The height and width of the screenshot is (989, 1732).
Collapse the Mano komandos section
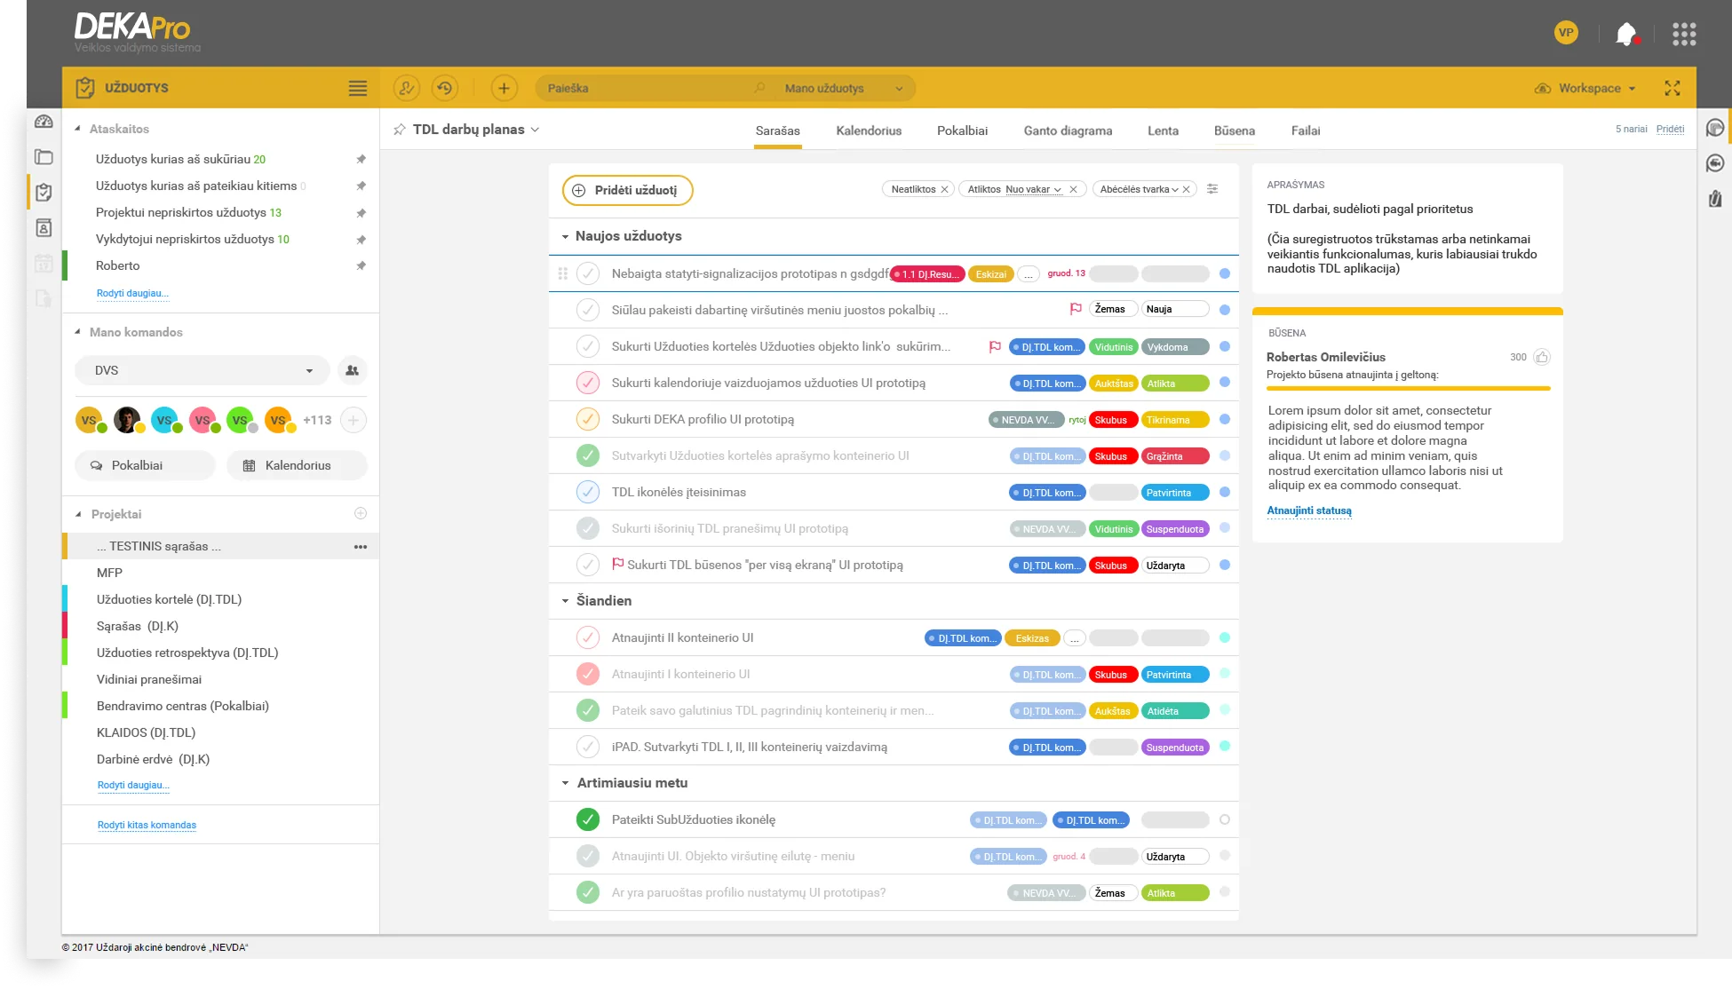78,332
